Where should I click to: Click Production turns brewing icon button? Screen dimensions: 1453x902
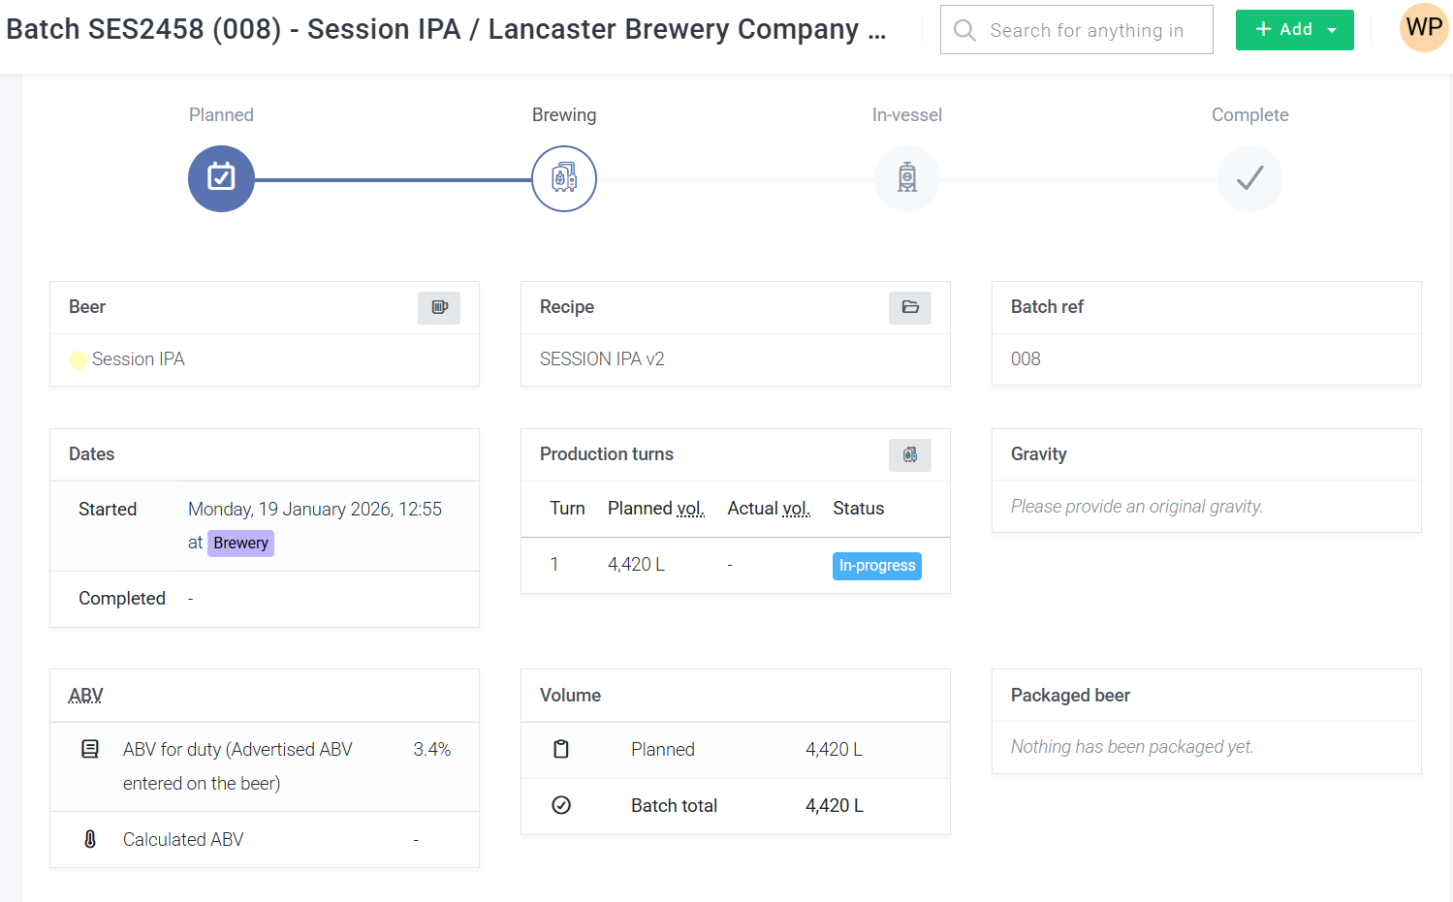click(x=910, y=454)
